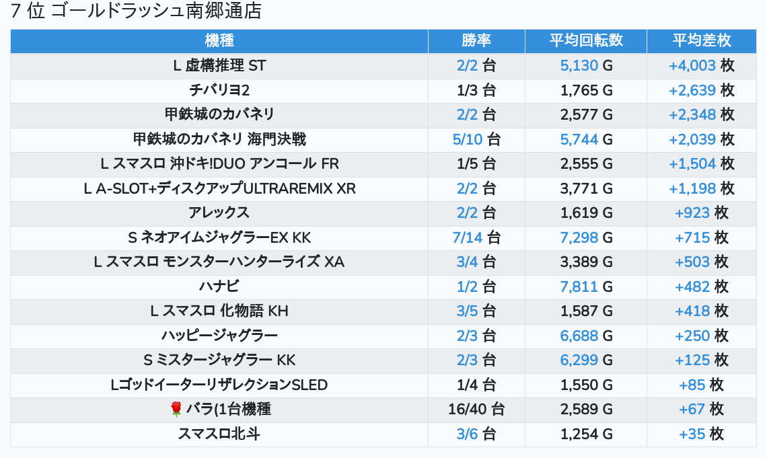The image size is (767, 458).
Task: Click the rose icon beside バラ(1台機種
Action: tap(176, 409)
